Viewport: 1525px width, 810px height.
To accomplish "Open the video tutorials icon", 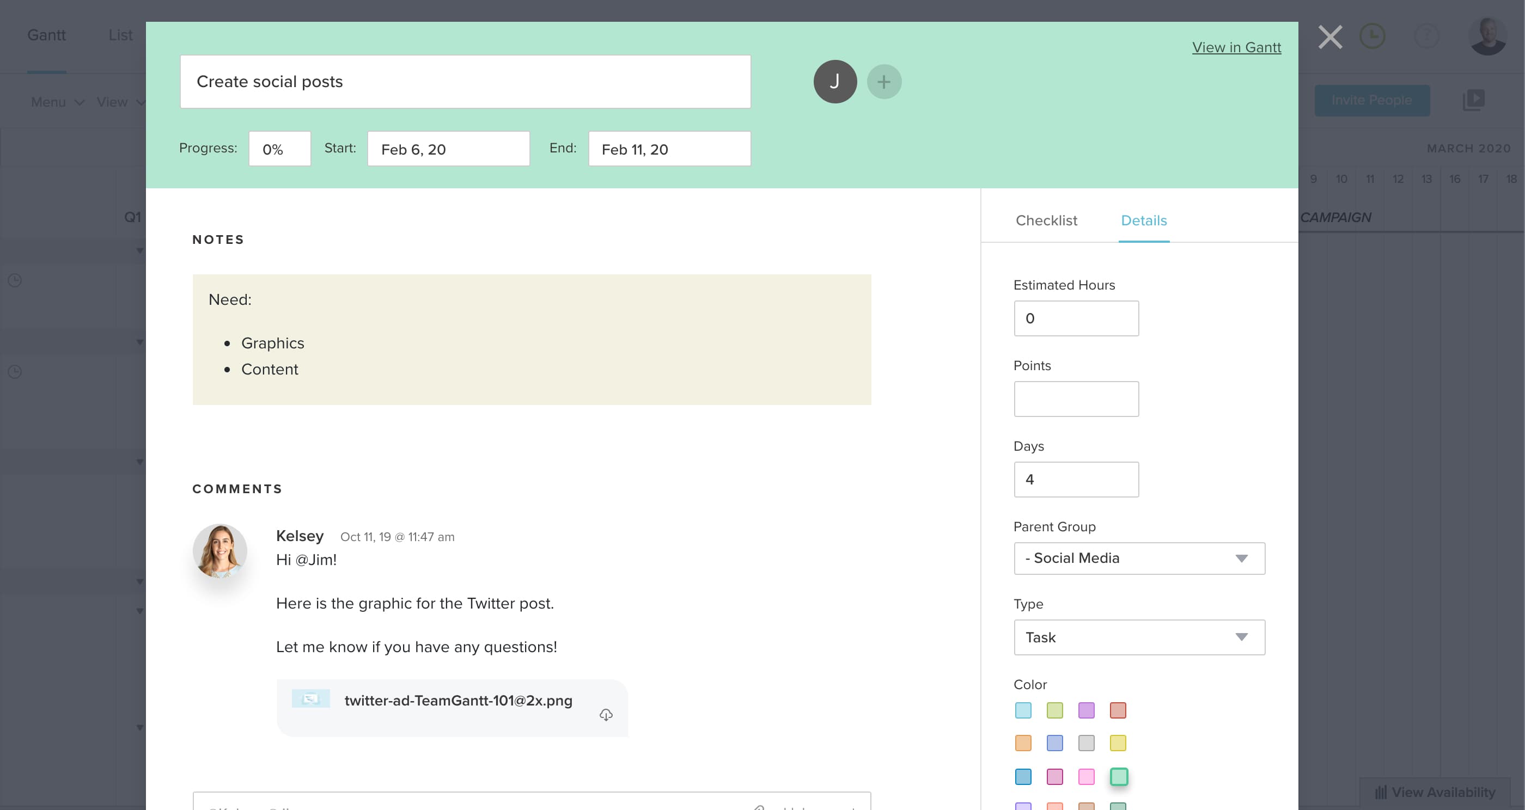I will (1473, 100).
